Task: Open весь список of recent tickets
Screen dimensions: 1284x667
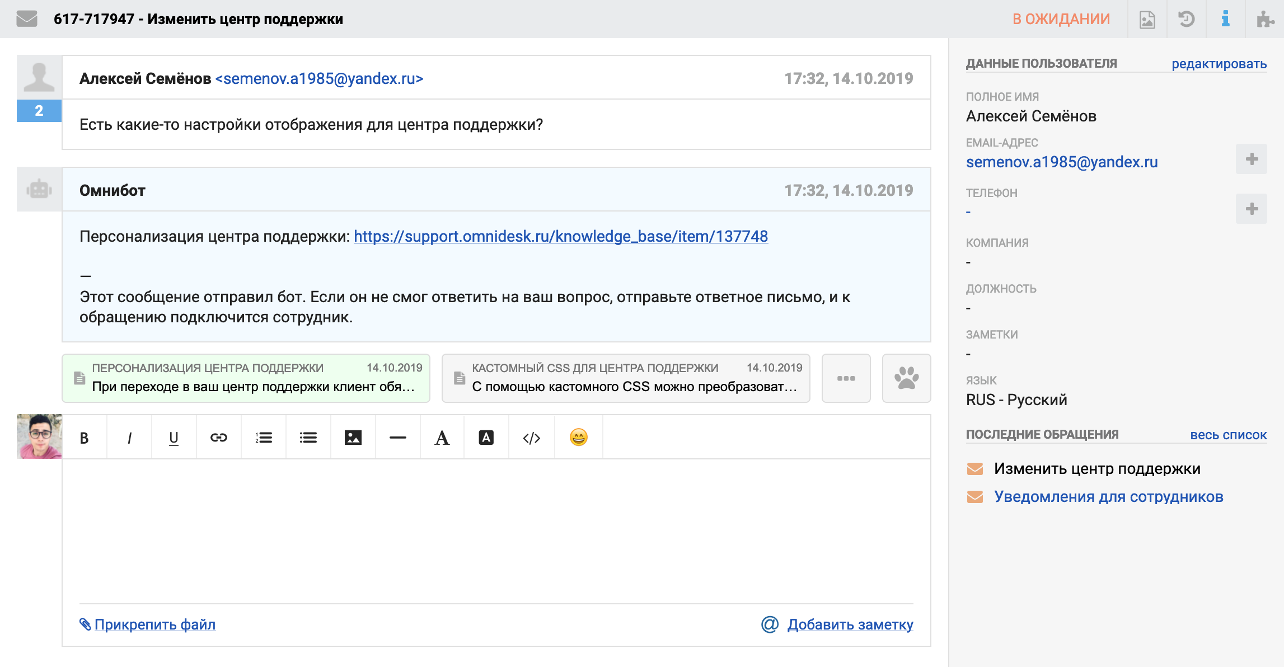Action: click(x=1228, y=435)
